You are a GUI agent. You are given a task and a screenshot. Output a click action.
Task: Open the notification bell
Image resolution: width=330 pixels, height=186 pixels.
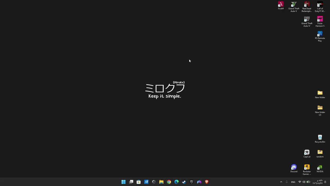[x=325, y=182]
